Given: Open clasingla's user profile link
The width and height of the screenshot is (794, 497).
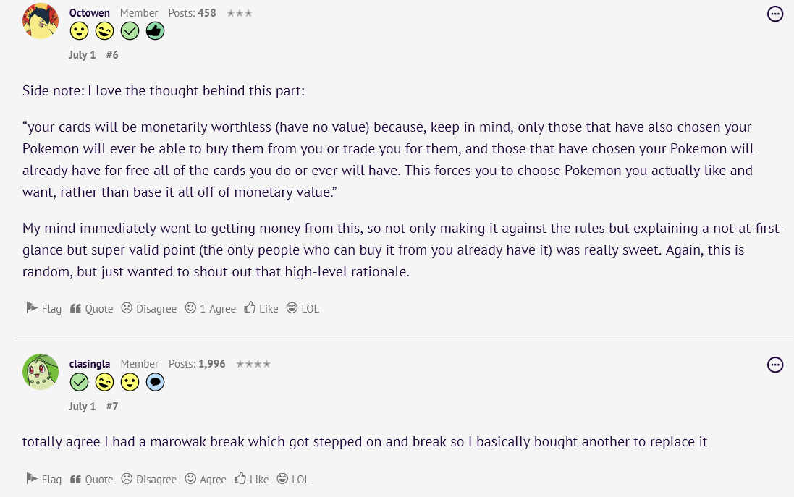Looking at the screenshot, I should pos(90,364).
